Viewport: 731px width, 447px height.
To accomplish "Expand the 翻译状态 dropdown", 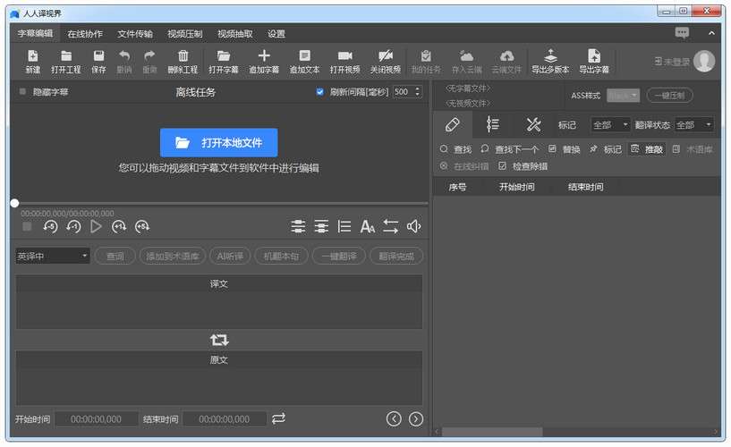I will coord(694,125).
